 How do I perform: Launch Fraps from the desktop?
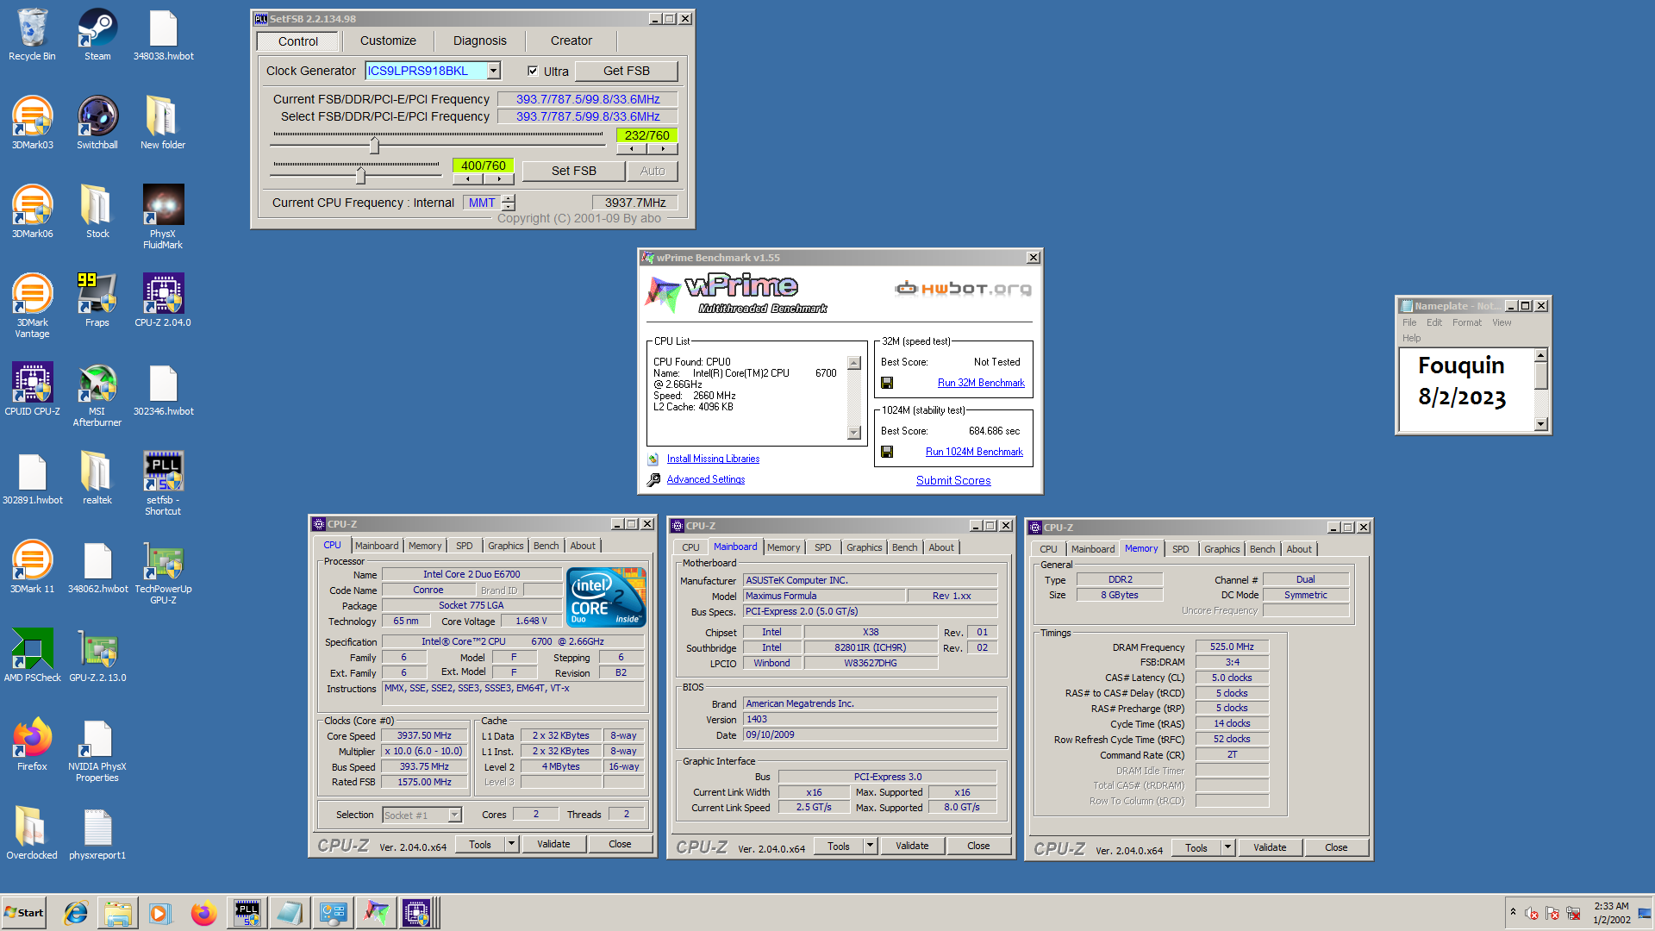pos(97,301)
